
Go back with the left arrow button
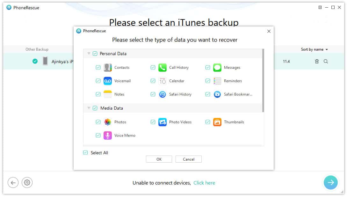[x=13, y=183]
